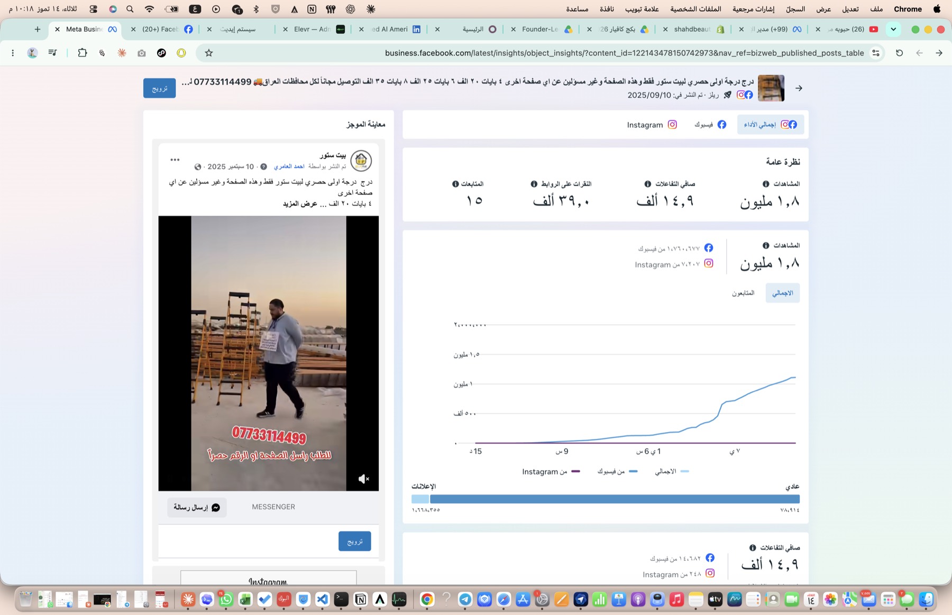
Task: Switch the chart to المتابعون
Action: (x=743, y=293)
